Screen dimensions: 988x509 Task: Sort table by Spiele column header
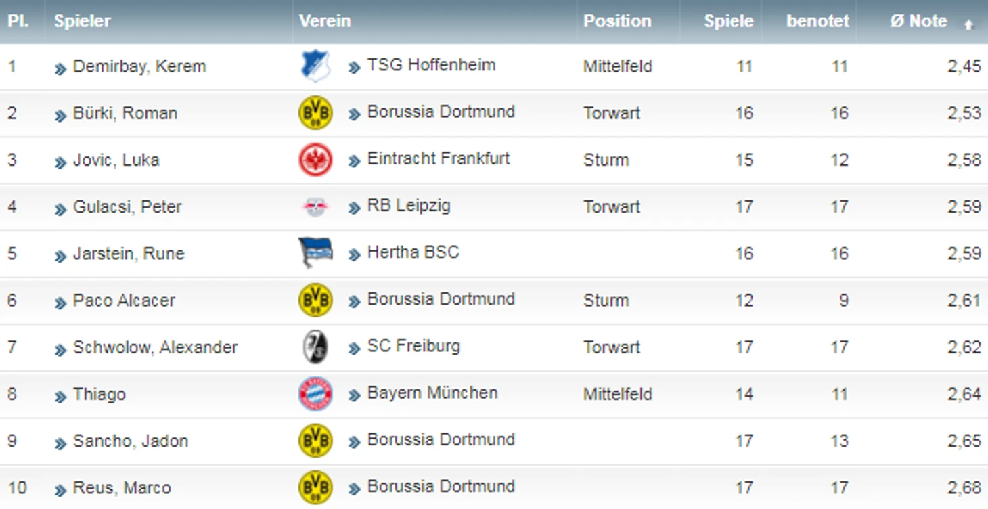pyautogui.click(x=728, y=21)
